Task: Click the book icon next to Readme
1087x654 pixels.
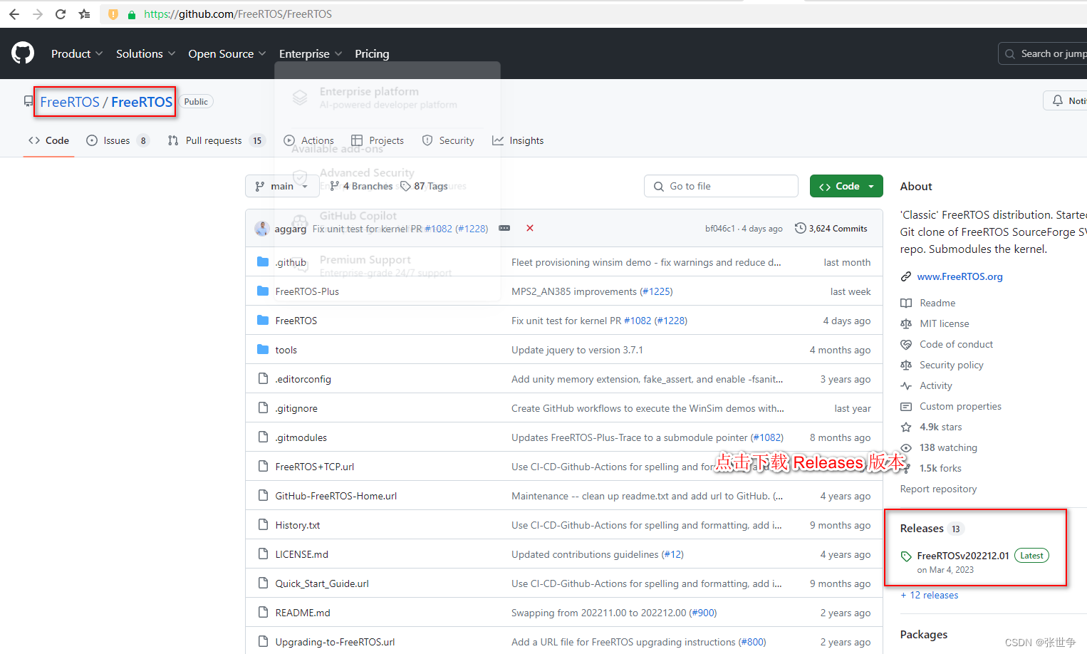Action: (906, 303)
